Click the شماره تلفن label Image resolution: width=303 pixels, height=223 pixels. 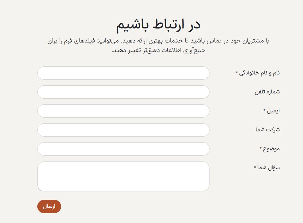(x=267, y=92)
